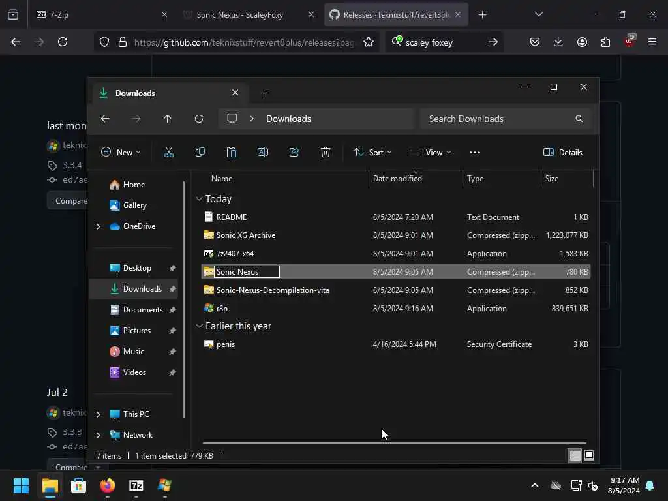Open the Firefox hamburger application menu
The height and width of the screenshot is (501, 668).
[652, 42]
